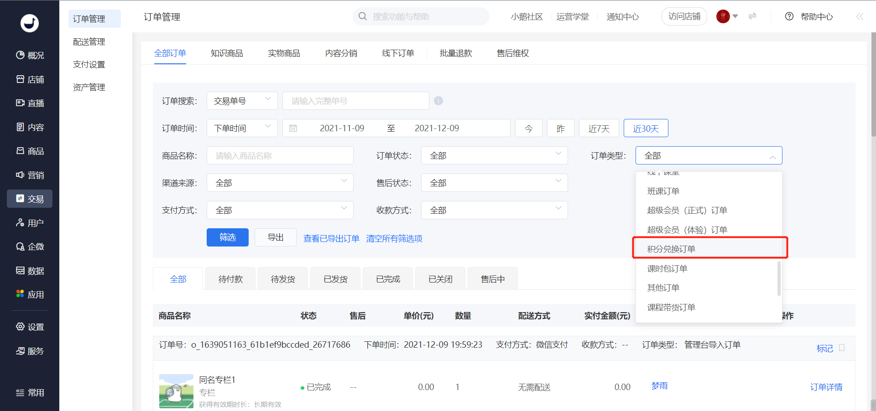876x411 pixels.
Task: Click the info icon beside order number input
Action: (x=438, y=101)
